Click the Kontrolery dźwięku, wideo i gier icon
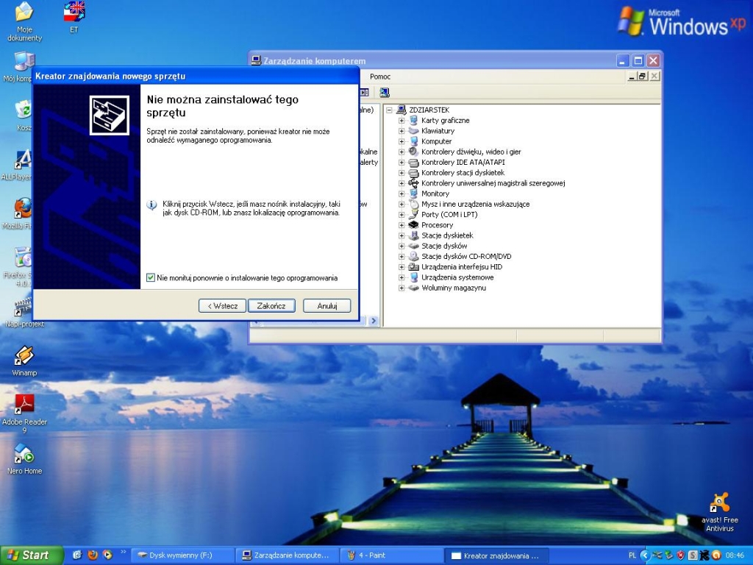This screenshot has height=565, width=753. (x=413, y=152)
